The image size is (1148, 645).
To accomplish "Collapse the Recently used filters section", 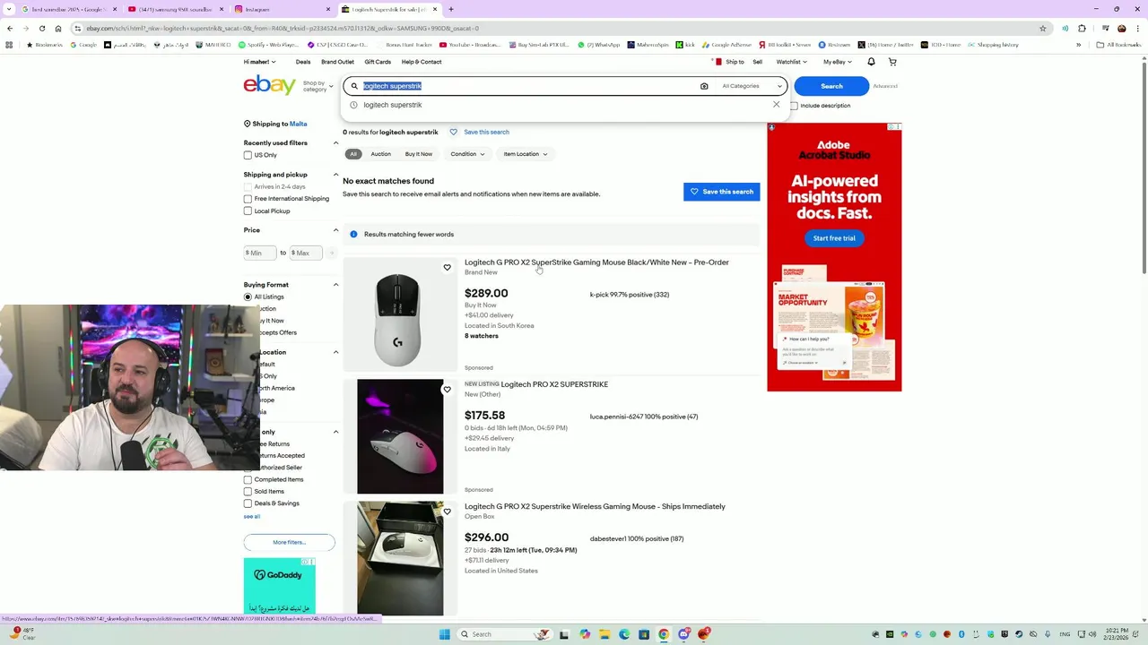I will point(336,143).
